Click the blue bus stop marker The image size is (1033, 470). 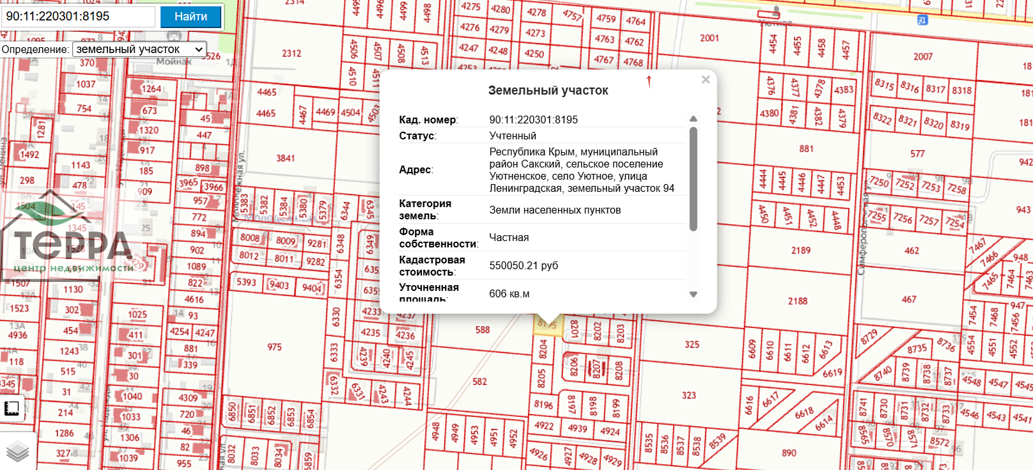tap(922, 20)
